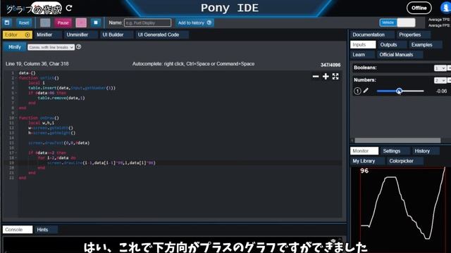
Task: Select the Examples tab
Action: coord(426,45)
